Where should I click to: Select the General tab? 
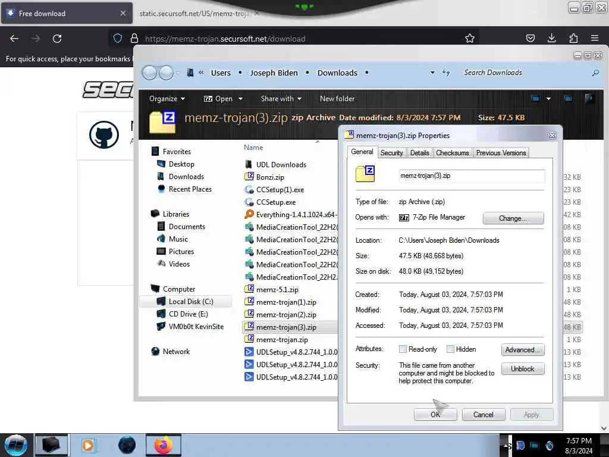[x=362, y=152]
